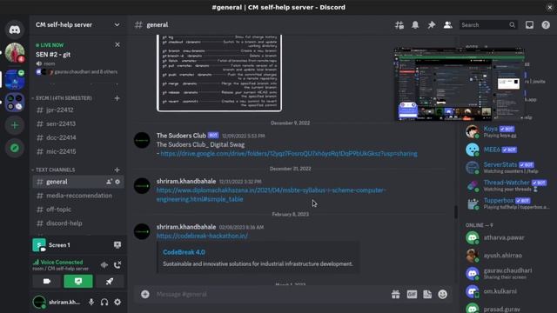Open the GIF picker
Viewport: 557px width, 313px height.
(x=412, y=294)
